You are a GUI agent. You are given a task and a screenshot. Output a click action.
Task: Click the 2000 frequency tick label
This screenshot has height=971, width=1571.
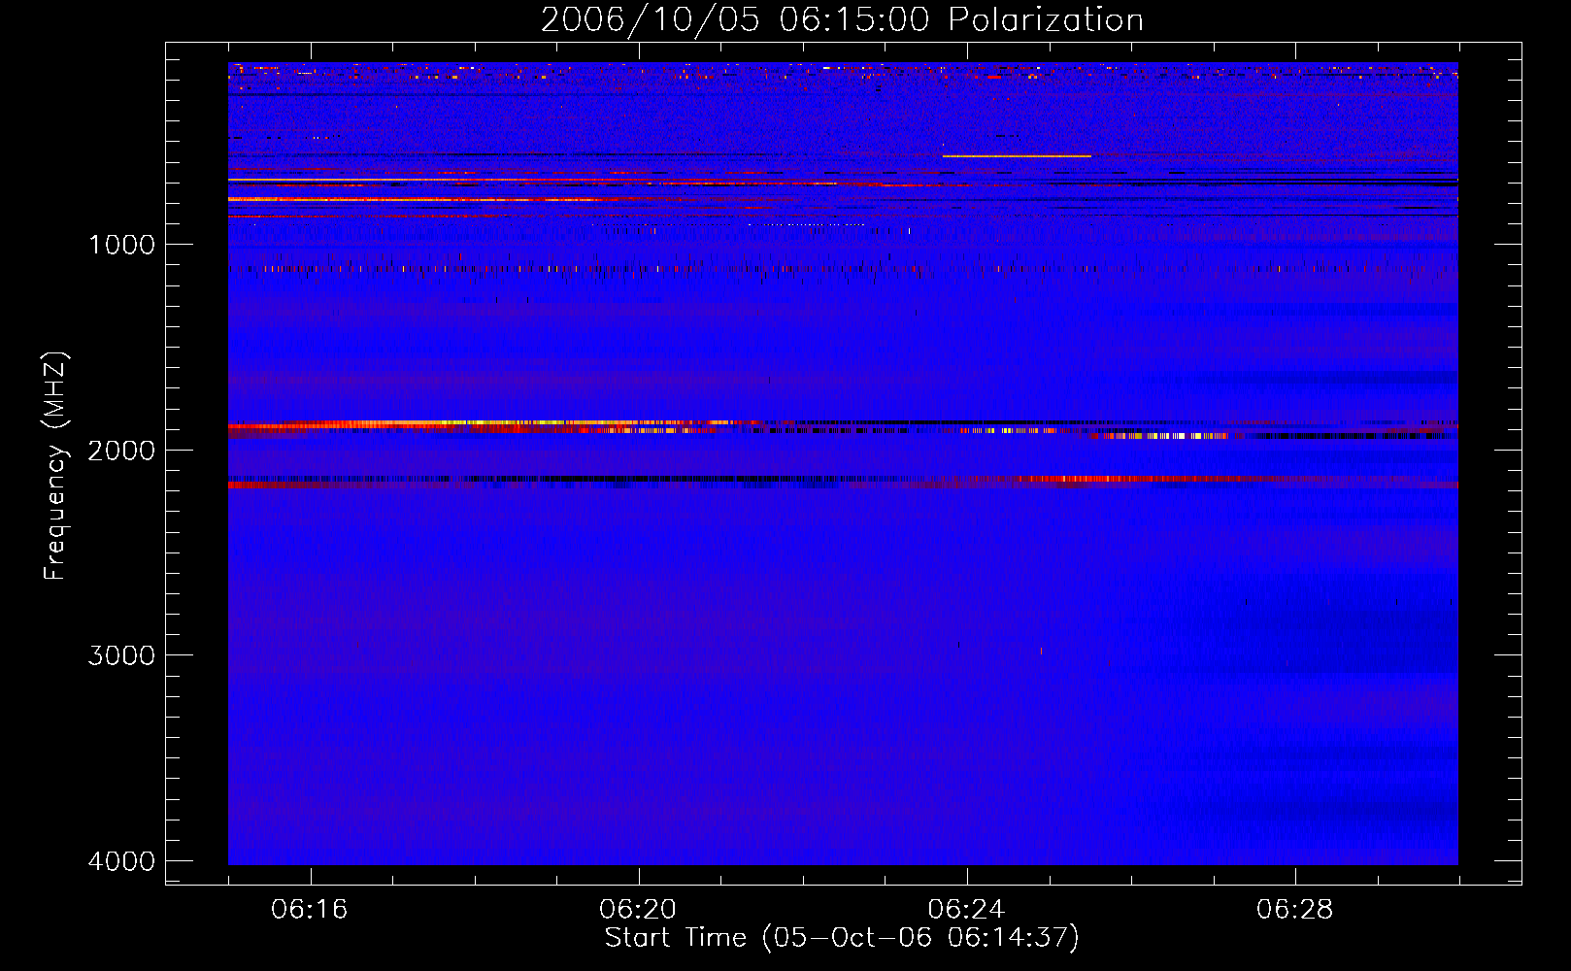coord(121,450)
